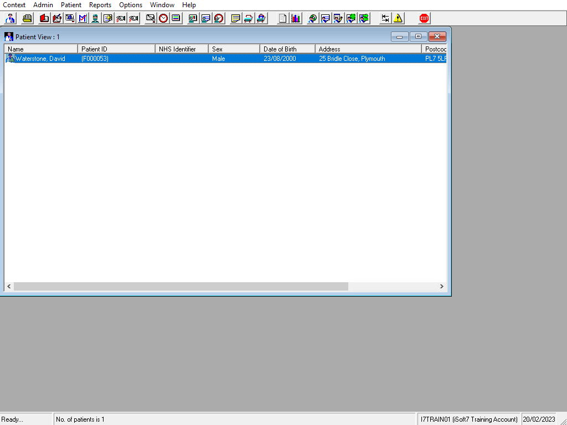Click the empty hospital bed icon

(249, 18)
